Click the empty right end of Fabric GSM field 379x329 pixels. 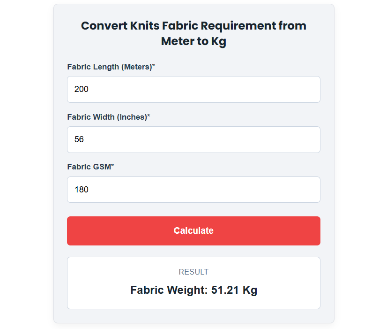(290, 190)
